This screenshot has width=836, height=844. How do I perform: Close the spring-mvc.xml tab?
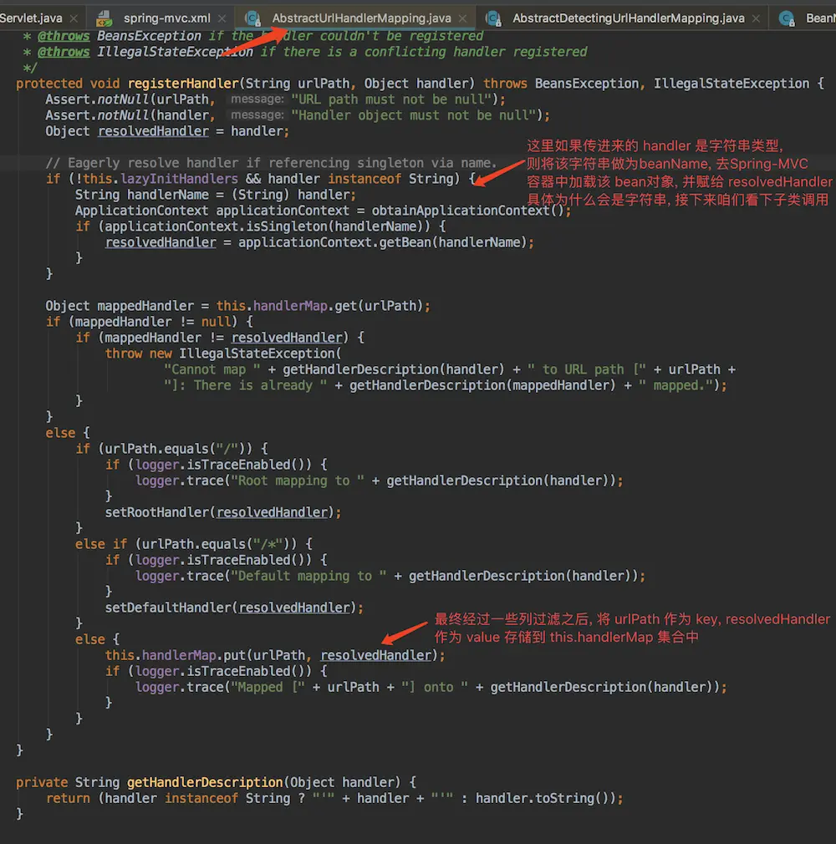[x=224, y=18]
